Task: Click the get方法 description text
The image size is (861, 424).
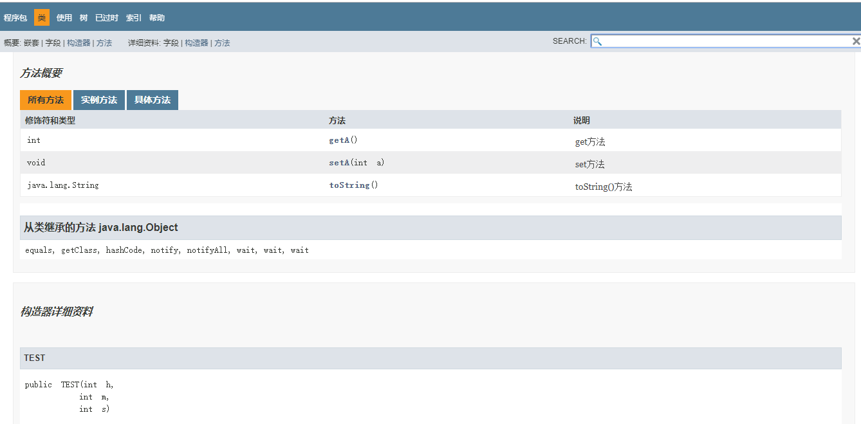Action: pyautogui.click(x=590, y=142)
